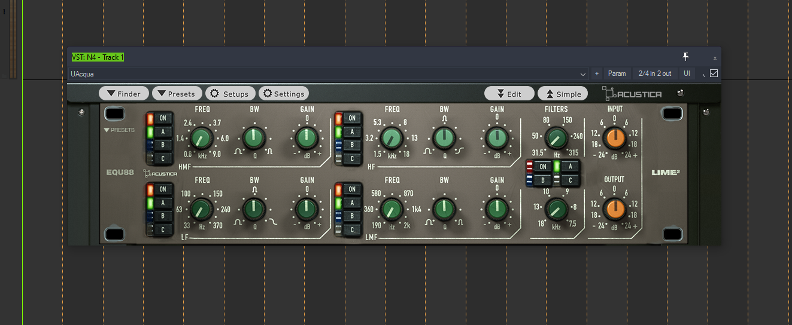792x325 pixels.
Task: Open the Finder dropdown
Action: [x=124, y=94]
